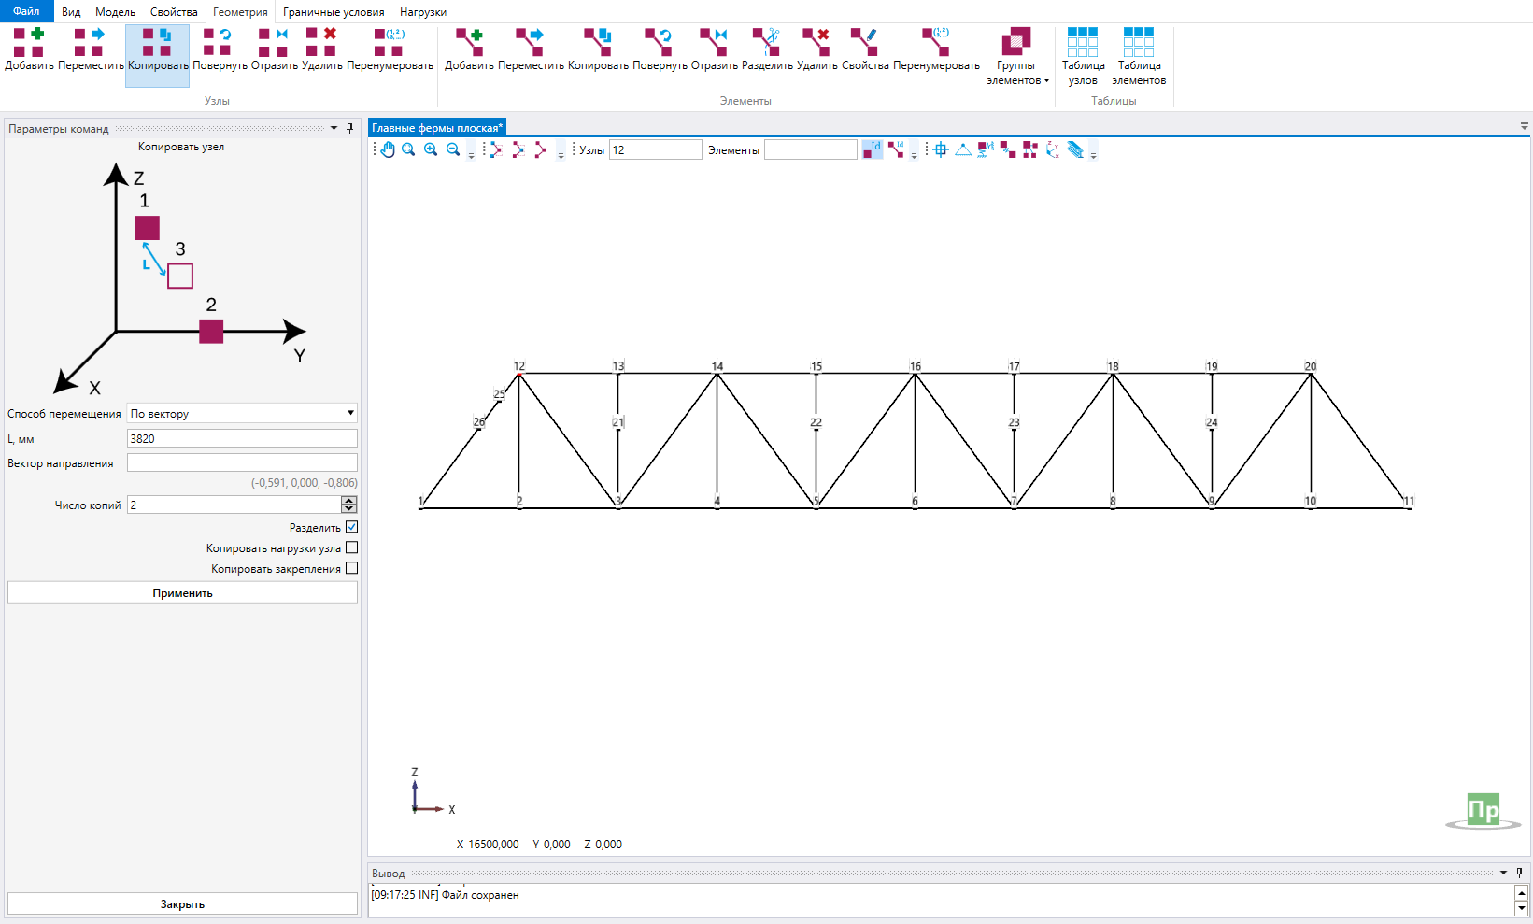The image size is (1533, 924).
Task: Click the Split element icon
Action: tap(767, 50)
